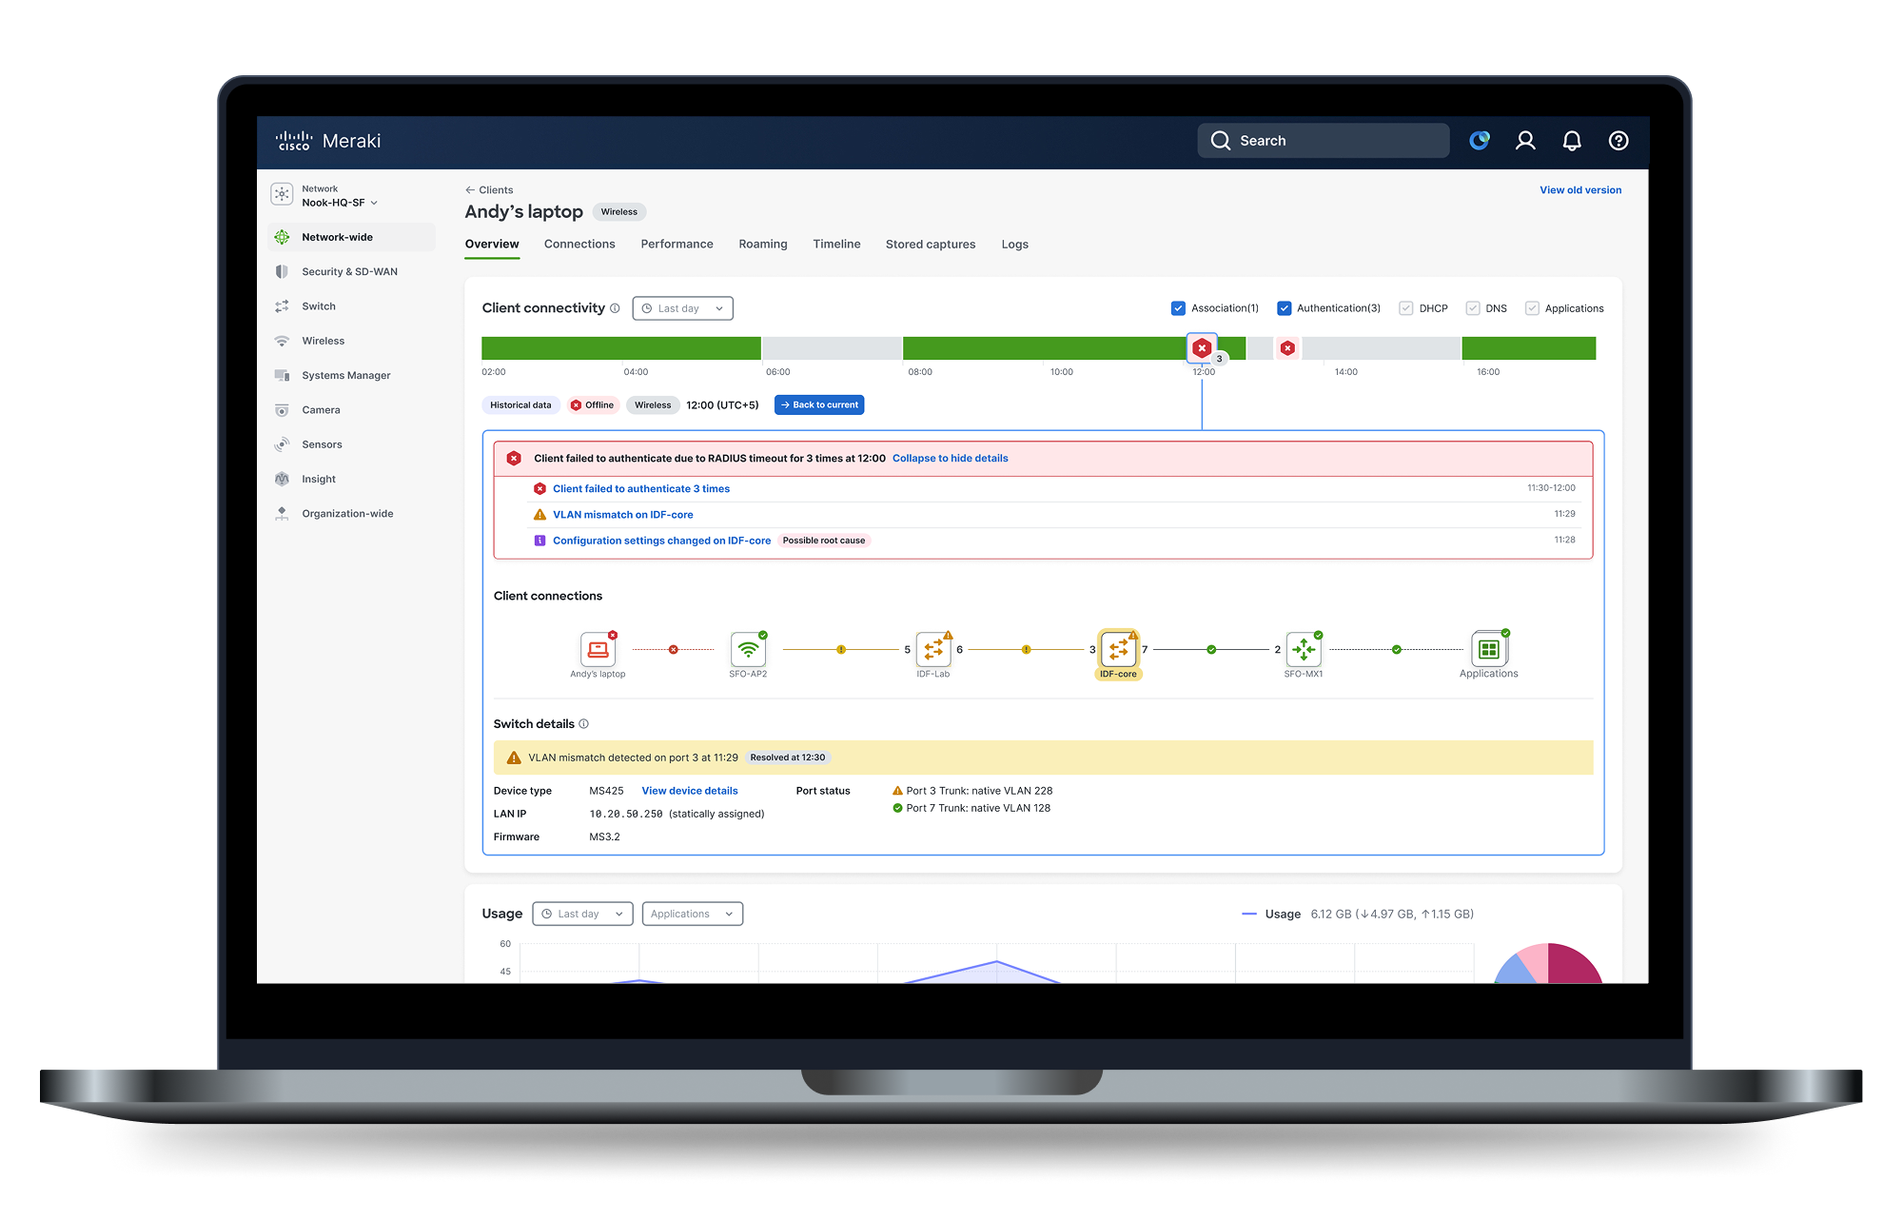Viewport: 1903px width, 1220px height.
Task: Open the Stored captures tab
Action: pos(930,245)
